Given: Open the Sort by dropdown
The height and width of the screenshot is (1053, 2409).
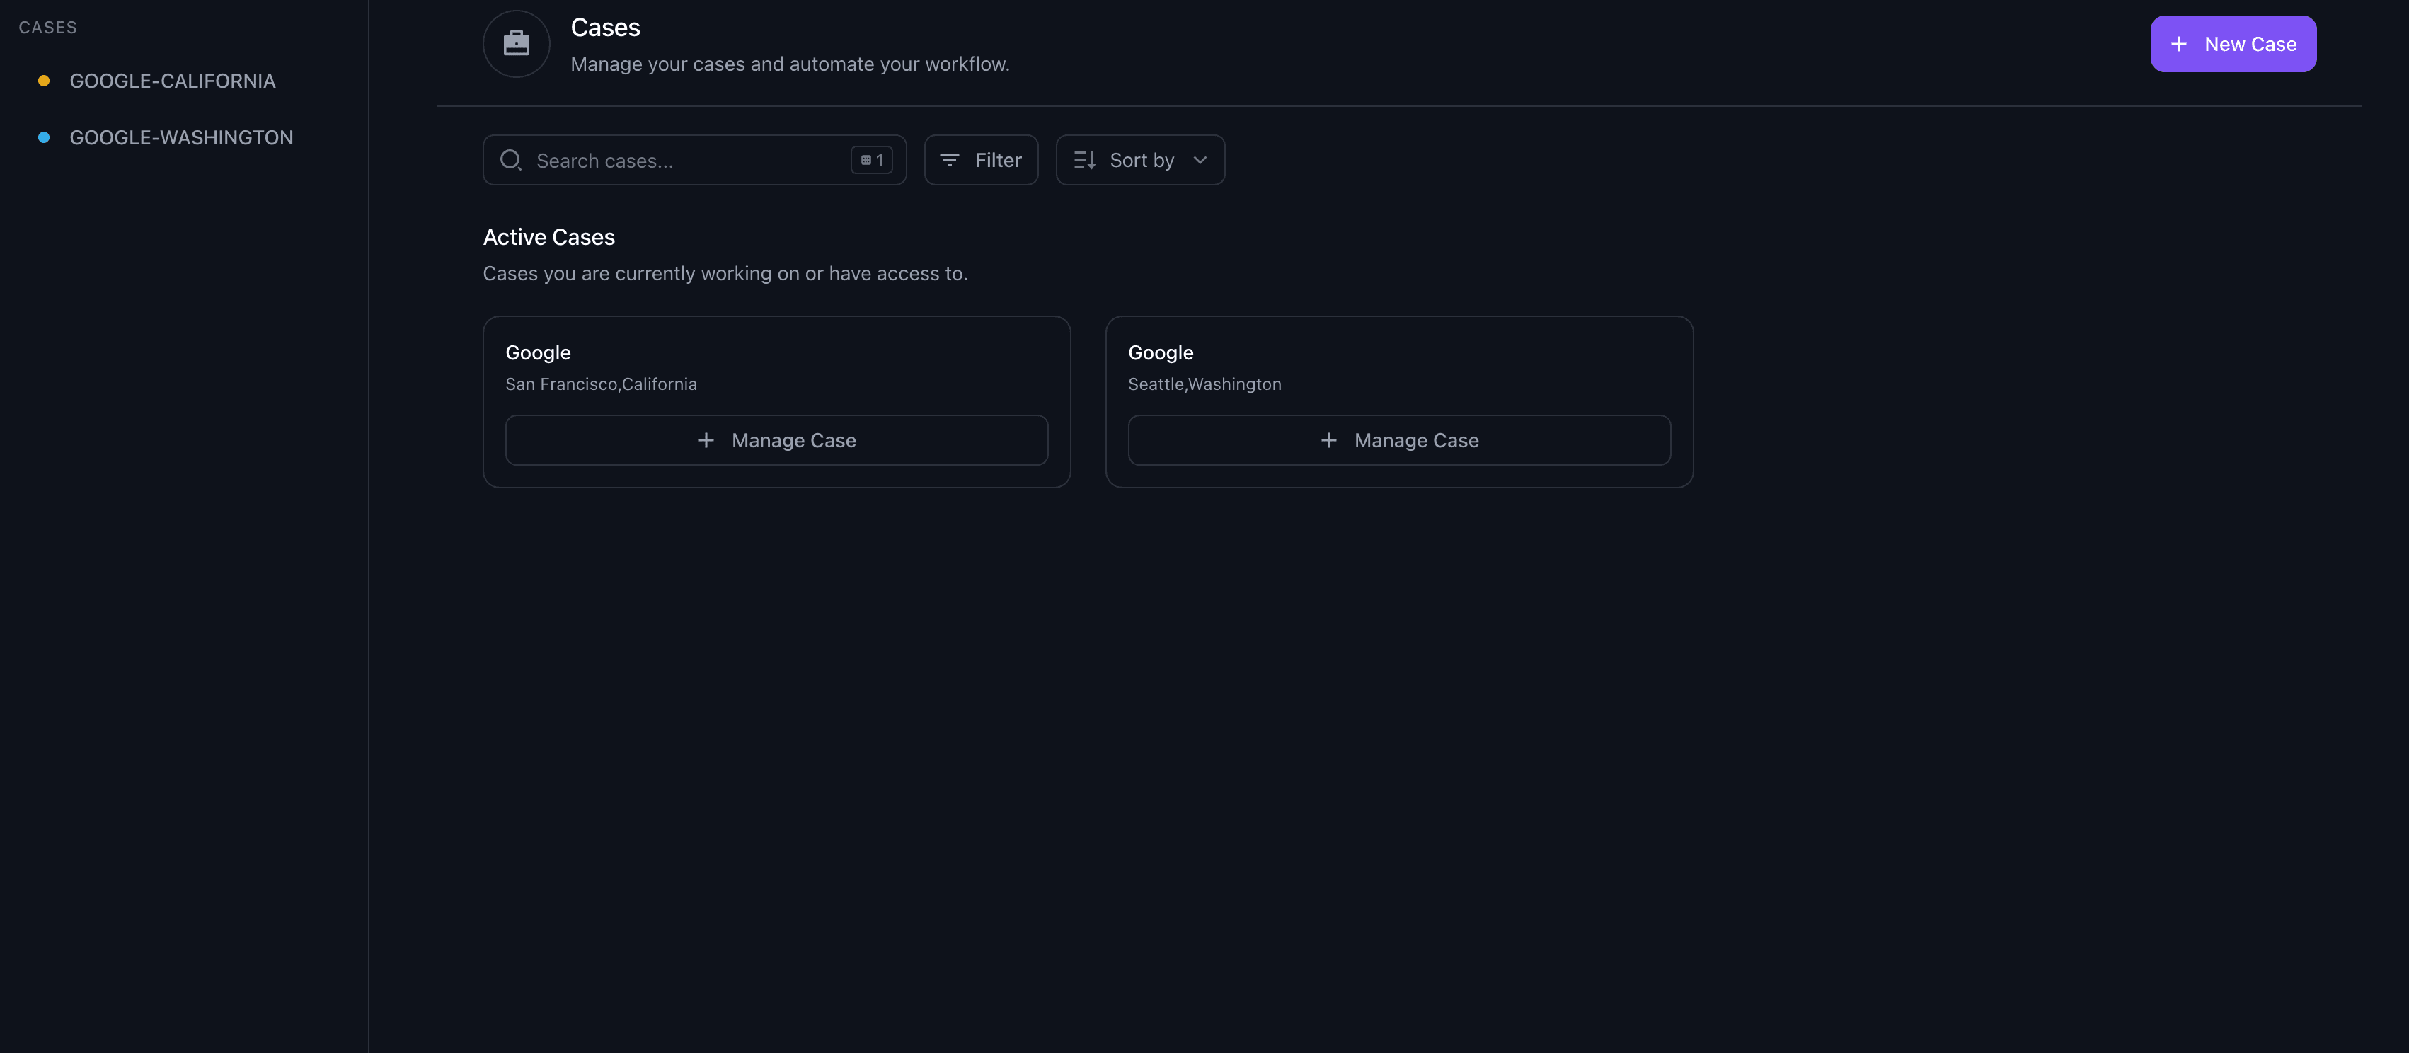Looking at the screenshot, I should pyautogui.click(x=1140, y=160).
